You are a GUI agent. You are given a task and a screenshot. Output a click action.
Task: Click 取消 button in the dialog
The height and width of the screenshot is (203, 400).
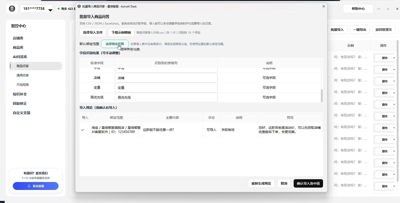pos(284,183)
